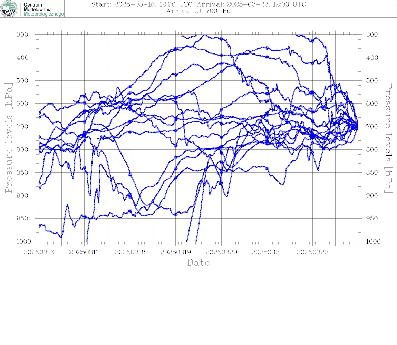The image size is (397, 345).
Task: Click the left axis 400 label
Action: [x=22, y=58]
